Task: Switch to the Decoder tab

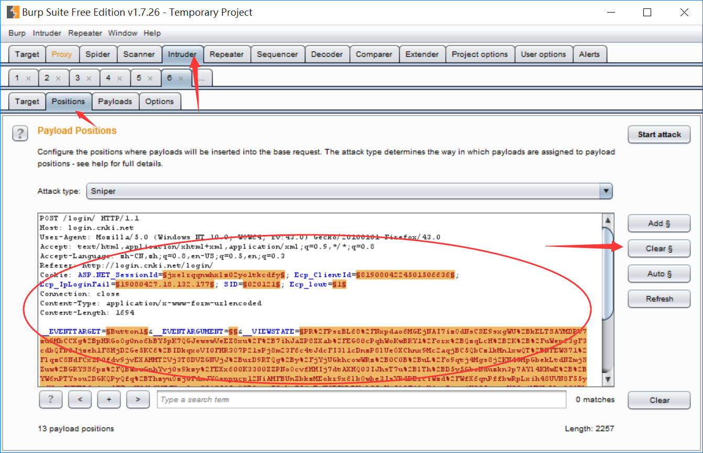Action: coord(327,54)
